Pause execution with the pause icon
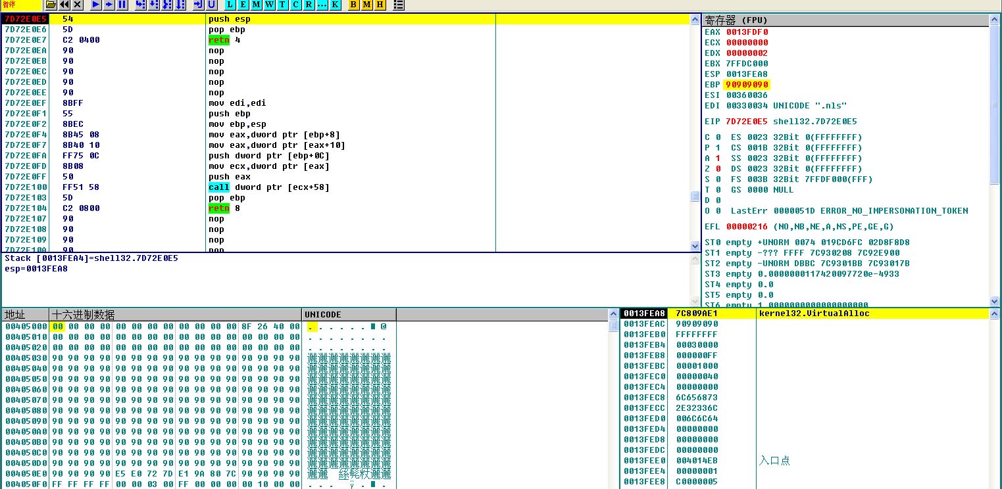This screenshot has width=1002, height=489. (x=122, y=5)
